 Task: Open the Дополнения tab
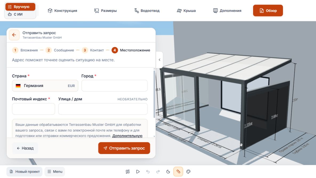pyautogui.click(x=227, y=11)
